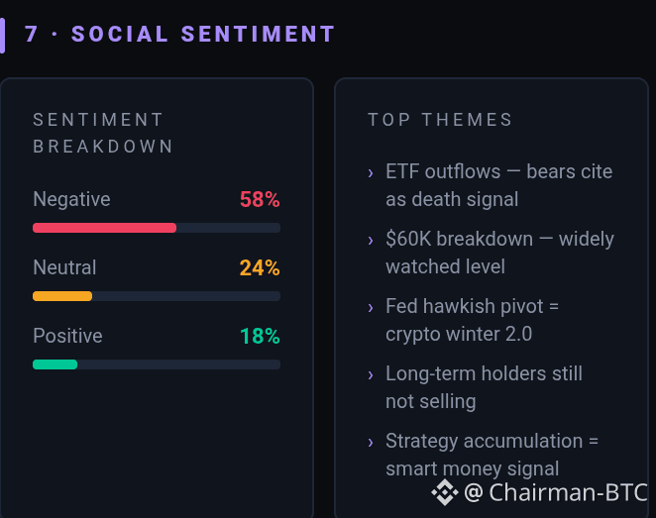Click the Negative sentiment label
The height and width of the screenshot is (518, 656).
tap(71, 199)
